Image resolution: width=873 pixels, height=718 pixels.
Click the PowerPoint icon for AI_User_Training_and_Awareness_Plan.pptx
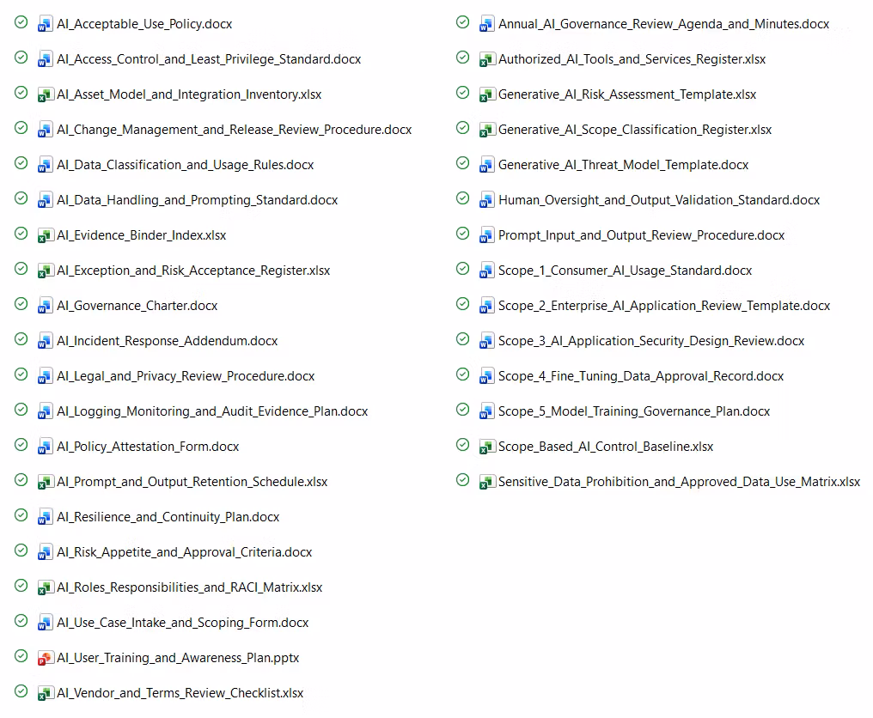pyautogui.click(x=45, y=658)
